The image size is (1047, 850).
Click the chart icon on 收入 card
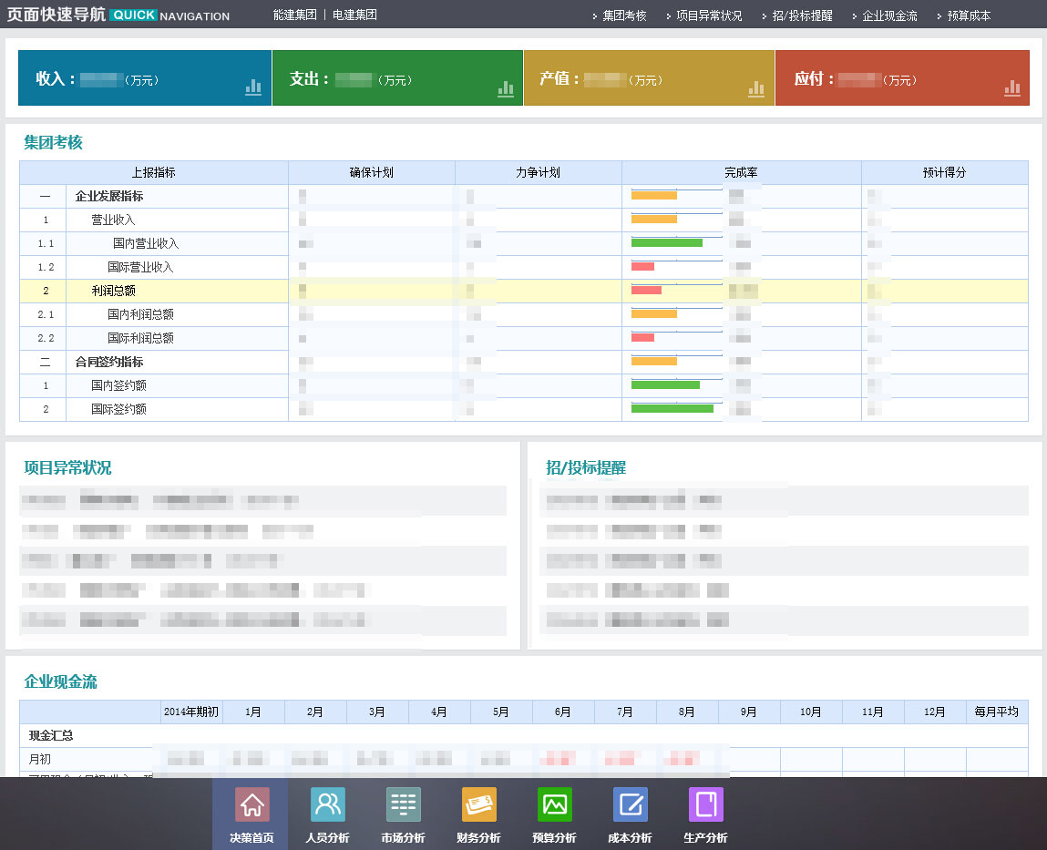tap(253, 87)
